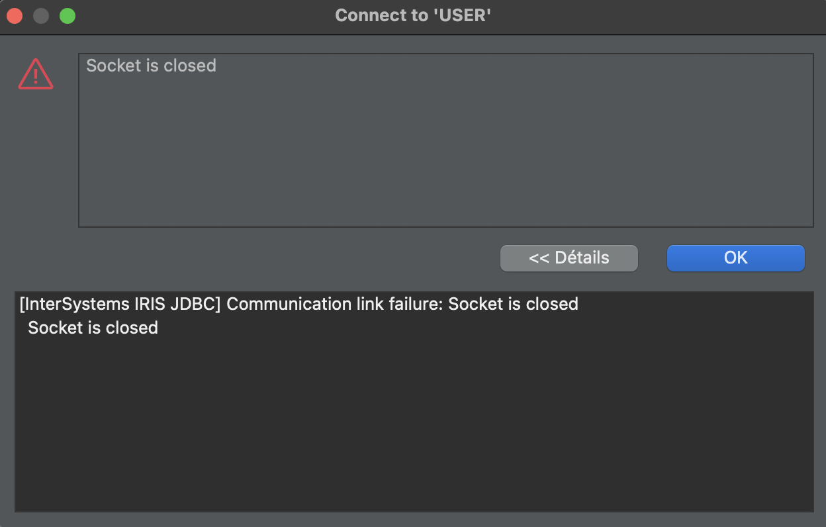826x527 pixels.
Task: Click the red warning triangle icon
Action: point(36,74)
